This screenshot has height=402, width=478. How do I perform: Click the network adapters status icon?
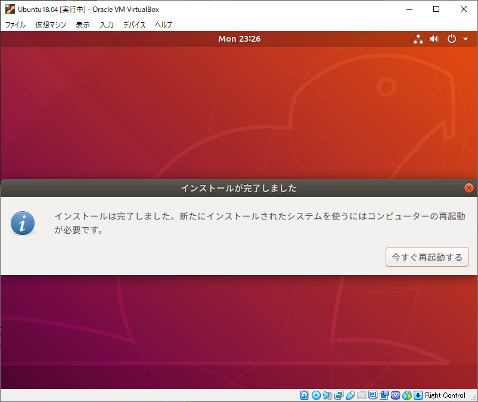tap(339, 395)
